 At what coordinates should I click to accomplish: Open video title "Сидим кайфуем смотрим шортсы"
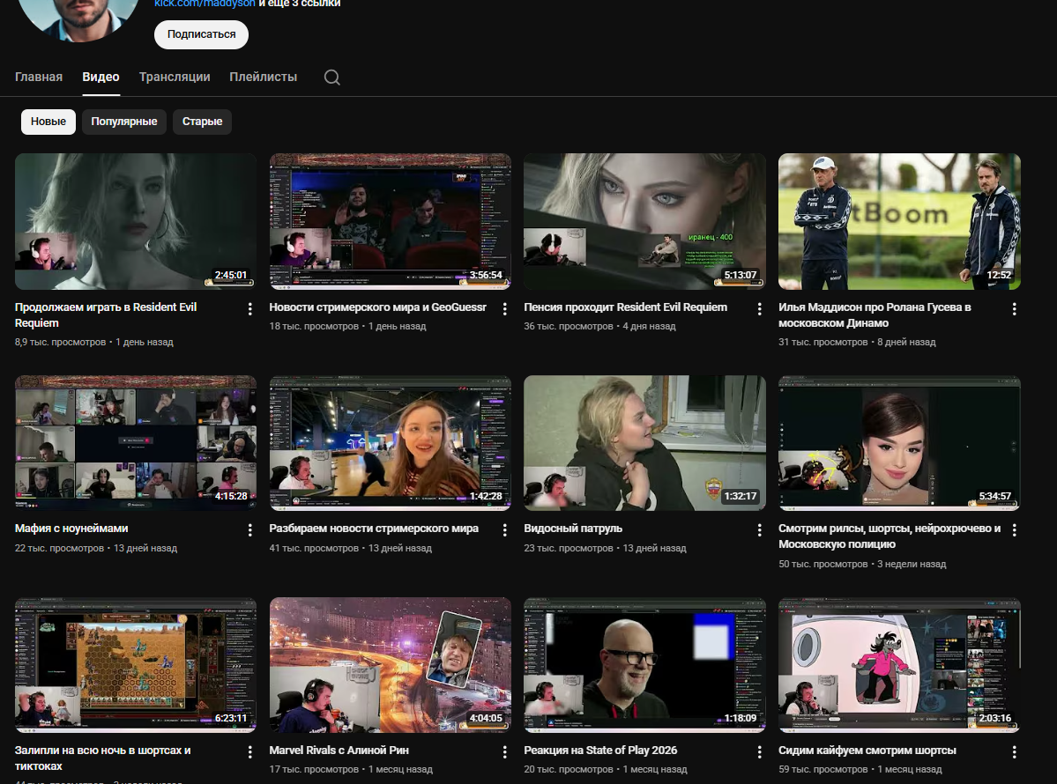pos(867,750)
